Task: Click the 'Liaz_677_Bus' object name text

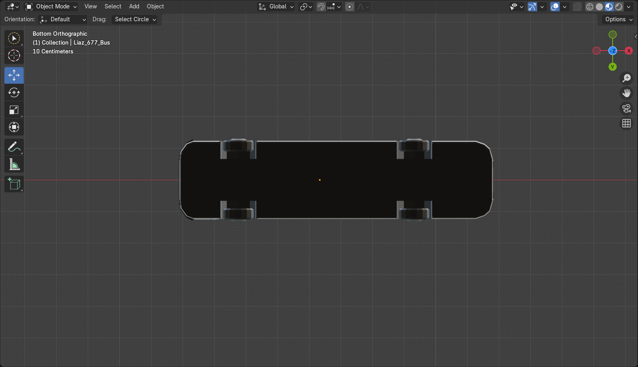Action: pyautogui.click(x=92, y=43)
